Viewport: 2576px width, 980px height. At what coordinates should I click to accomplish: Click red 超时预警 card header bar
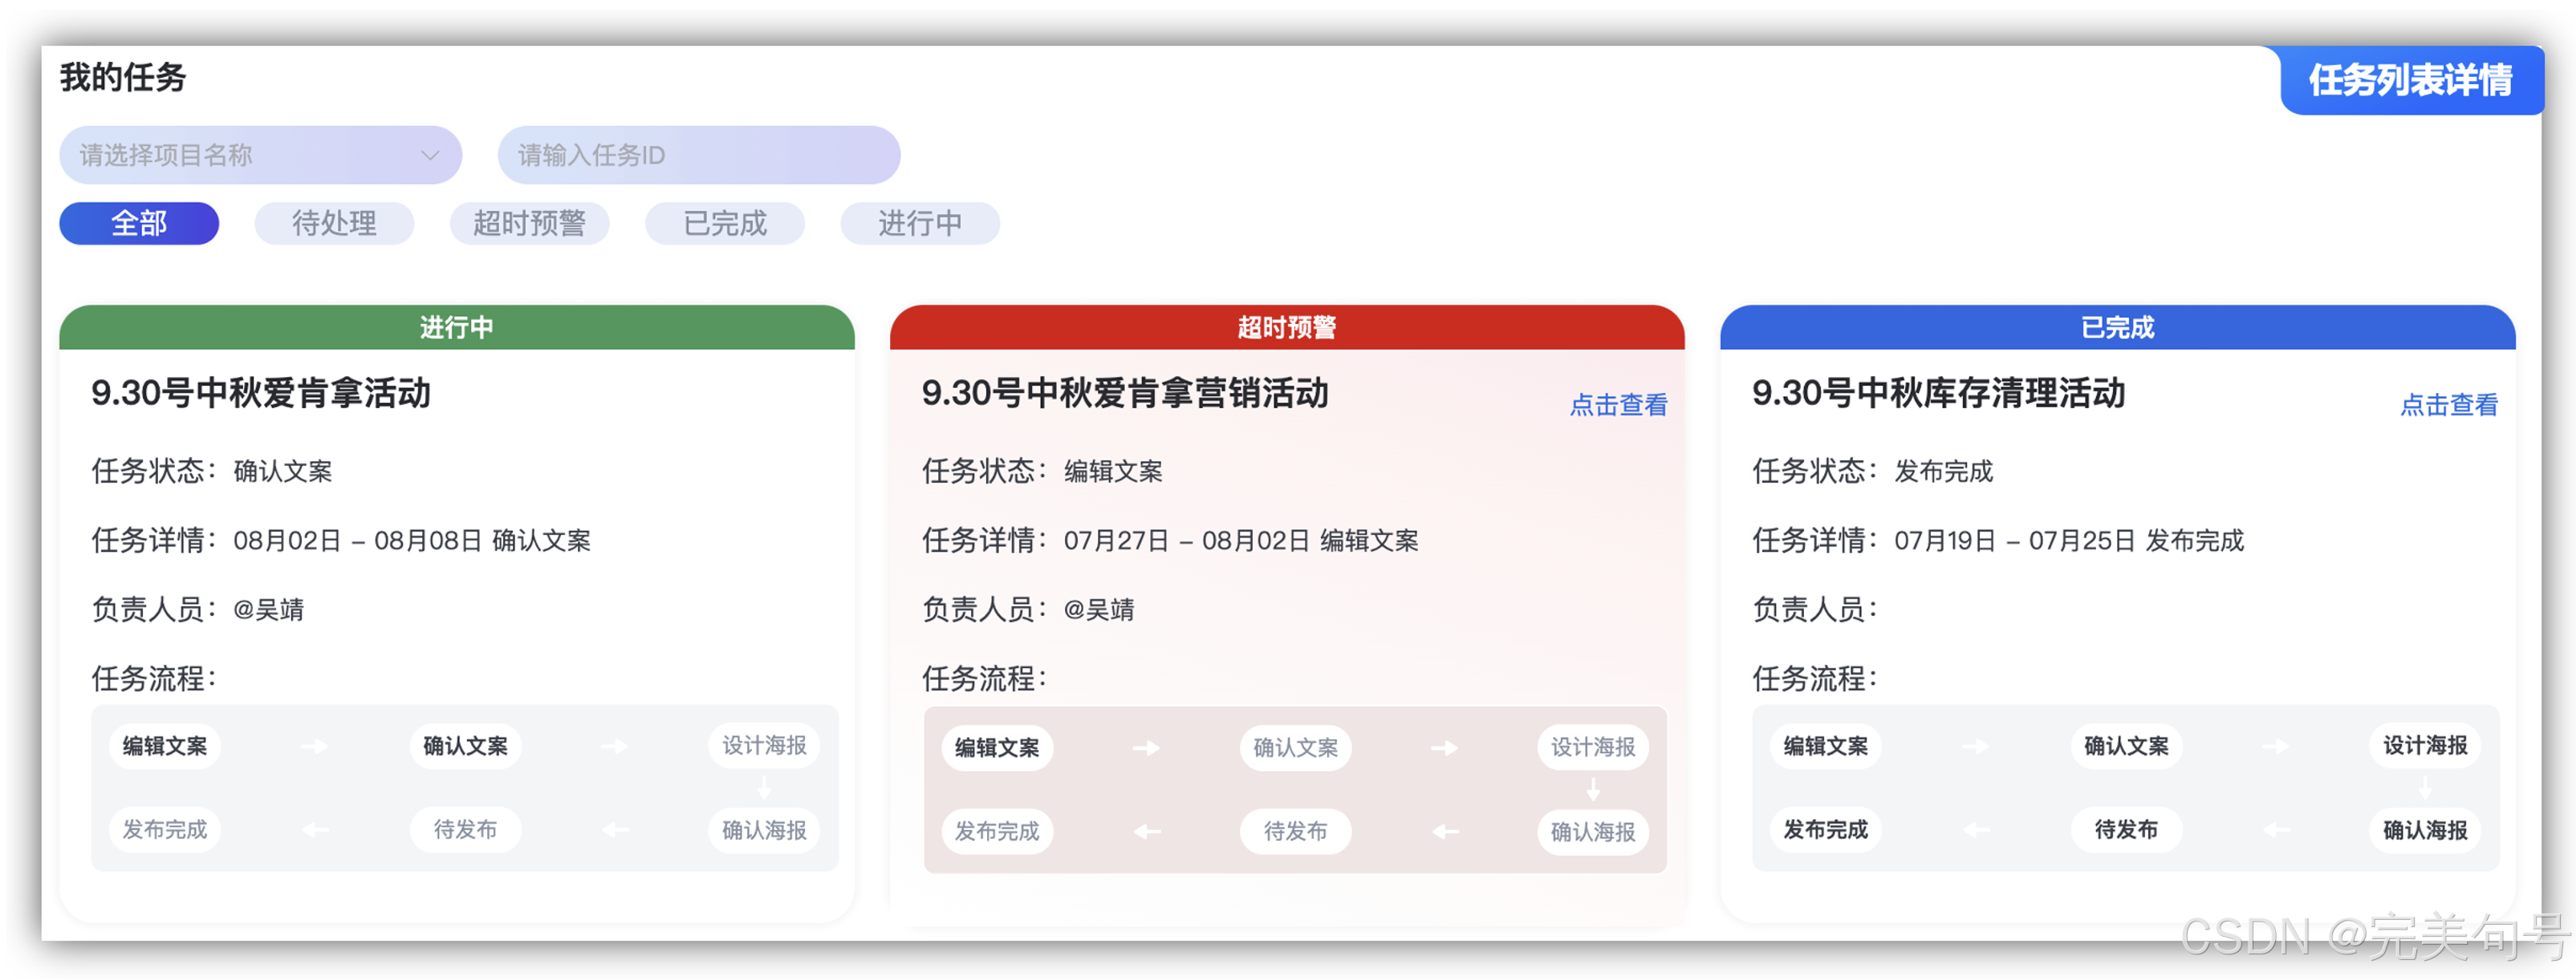1286,326
